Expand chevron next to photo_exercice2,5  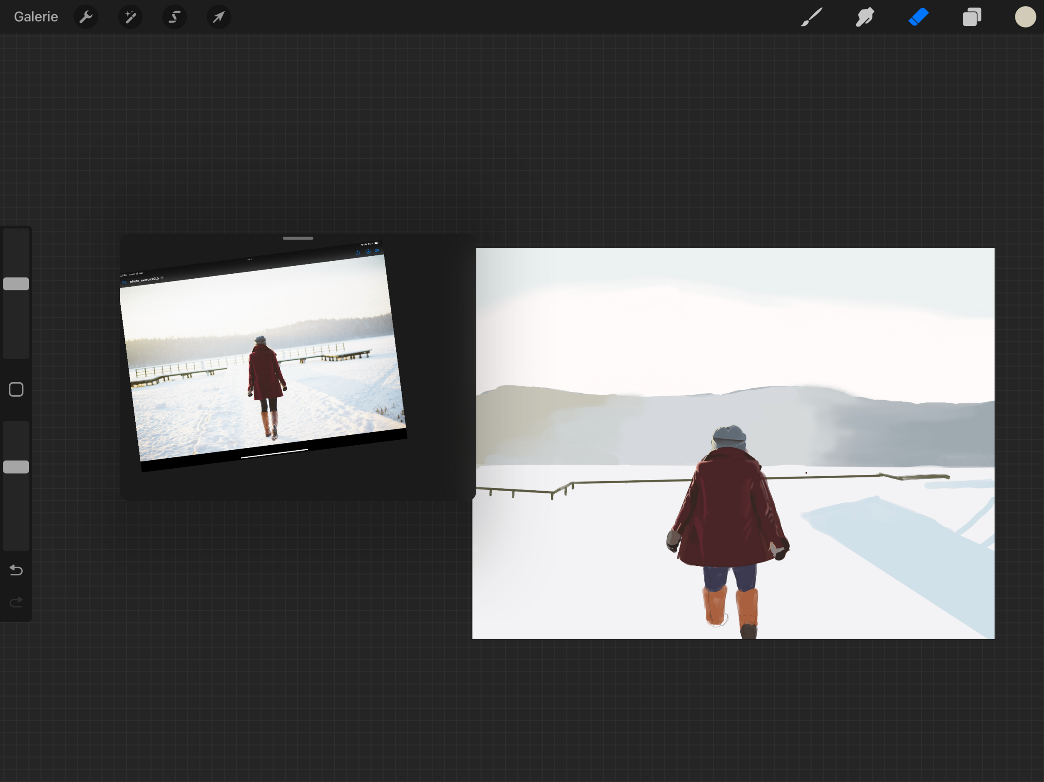[x=162, y=278]
